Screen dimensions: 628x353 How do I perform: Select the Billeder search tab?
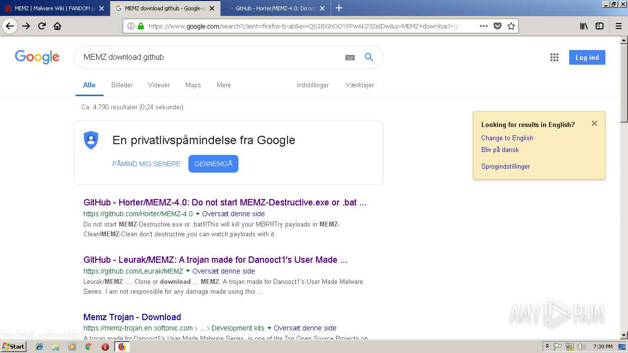(x=122, y=85)
